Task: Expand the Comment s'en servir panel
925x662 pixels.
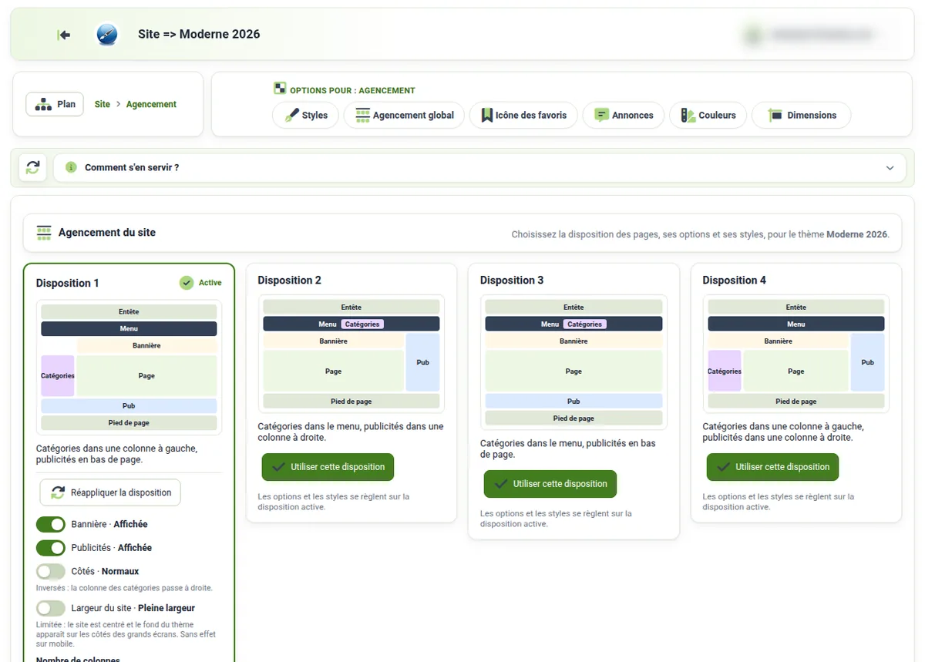Action: tap(479, 167)
